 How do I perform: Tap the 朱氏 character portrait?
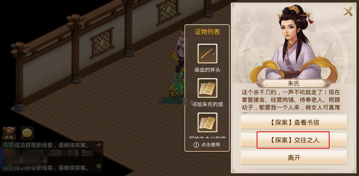click(293, 42)
